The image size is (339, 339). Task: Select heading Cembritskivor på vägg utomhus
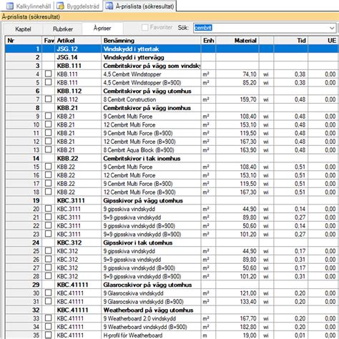coord(147,91)
